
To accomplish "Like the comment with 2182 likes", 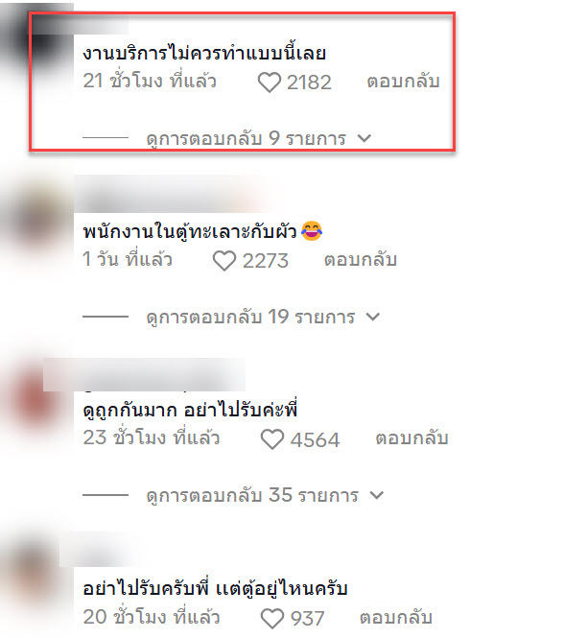I will [x=269, y=82].
